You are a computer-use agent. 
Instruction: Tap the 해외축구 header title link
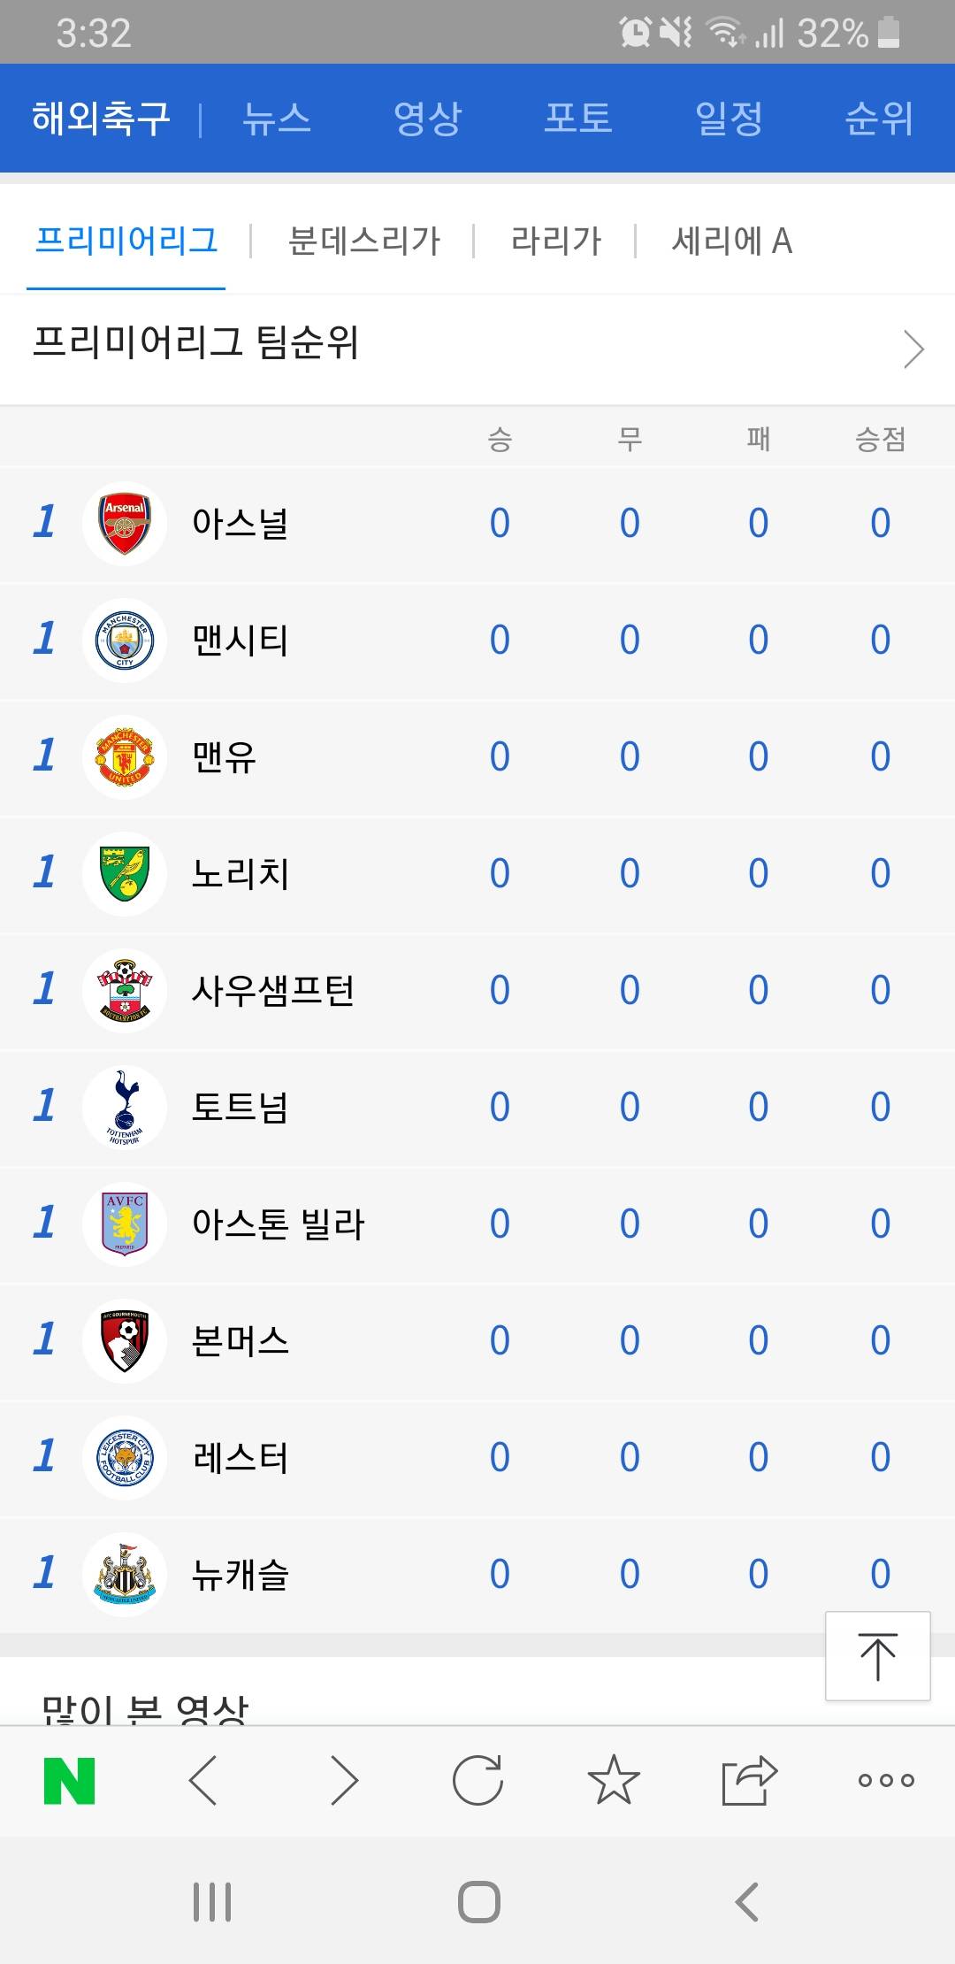pyautogui.click(x=101, y=119)
